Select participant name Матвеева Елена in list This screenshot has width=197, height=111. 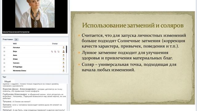pos(19,71)
